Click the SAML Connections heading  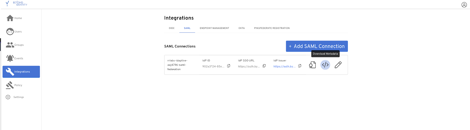click(180, 46)
